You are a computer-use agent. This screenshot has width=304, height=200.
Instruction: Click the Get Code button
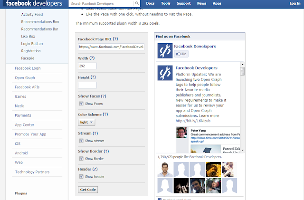[x=88, y=190]
